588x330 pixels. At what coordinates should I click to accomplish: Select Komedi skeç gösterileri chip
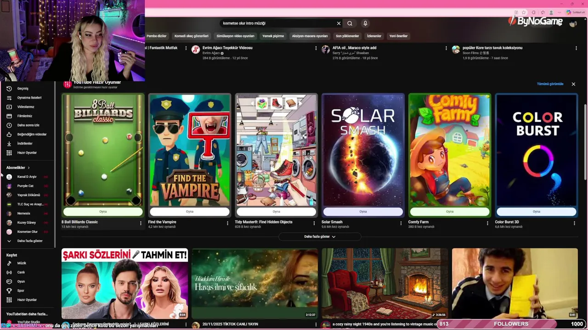(192, 36)
